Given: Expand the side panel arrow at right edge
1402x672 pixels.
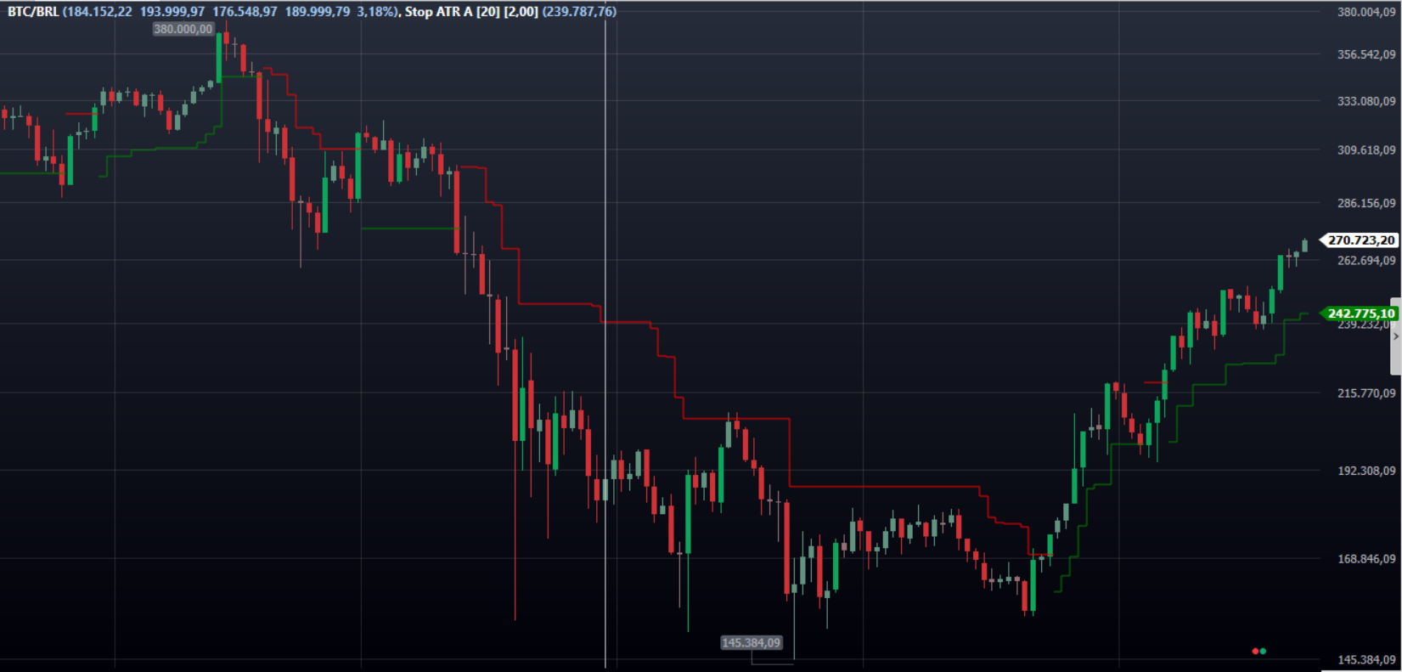Looking at the screenshot, I should [x=1395, y=336].
